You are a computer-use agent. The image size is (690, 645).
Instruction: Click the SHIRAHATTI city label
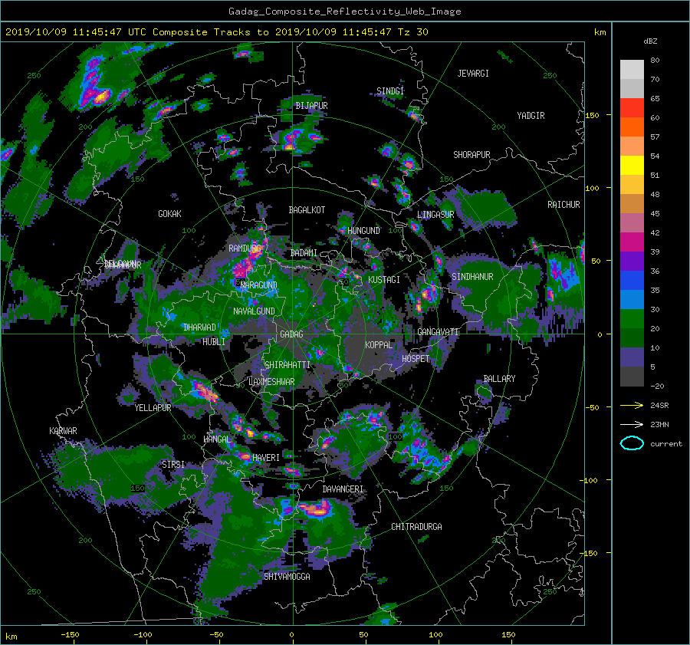[x=287, y=365]
